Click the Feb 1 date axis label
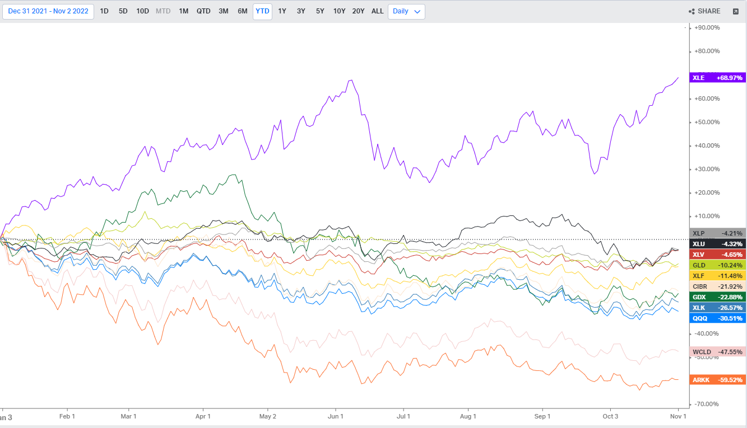The height and width of the screenshot is (428, 747). pyautogui.click(x=67, y=416)
